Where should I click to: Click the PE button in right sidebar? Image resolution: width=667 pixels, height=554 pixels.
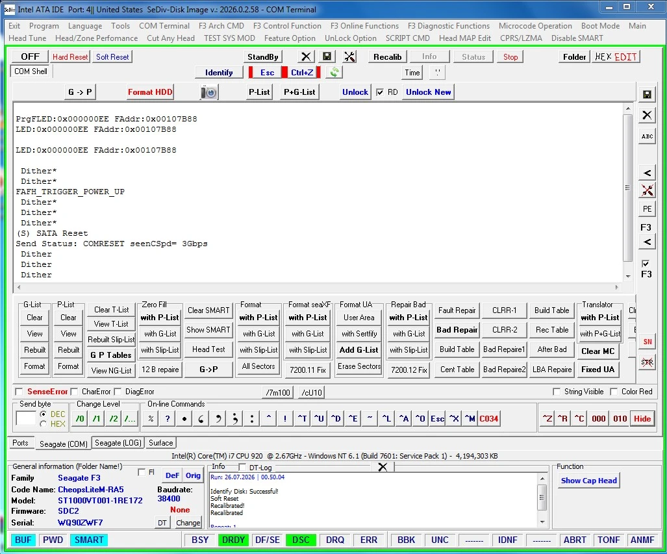click(x=647, y=209)
